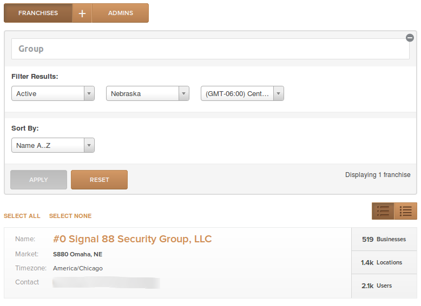
Task: Open the Name A..Z sort dropdown
Action: point(53,145)
